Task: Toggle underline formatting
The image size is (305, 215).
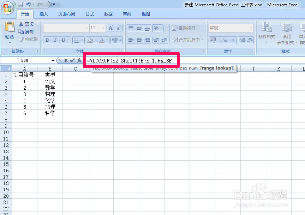Action: (x=64, y=40)
